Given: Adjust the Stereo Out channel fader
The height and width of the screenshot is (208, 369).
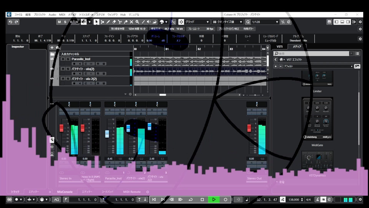Looking at the screenshot, I should pos(249,128).
